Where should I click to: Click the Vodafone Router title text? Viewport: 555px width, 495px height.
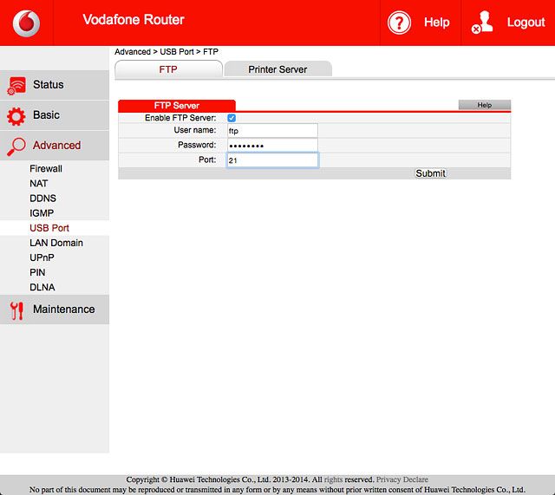click(x=134, y=20)
